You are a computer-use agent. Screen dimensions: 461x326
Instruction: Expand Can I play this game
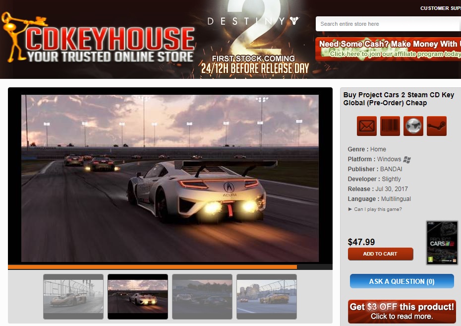pos(375,209)
